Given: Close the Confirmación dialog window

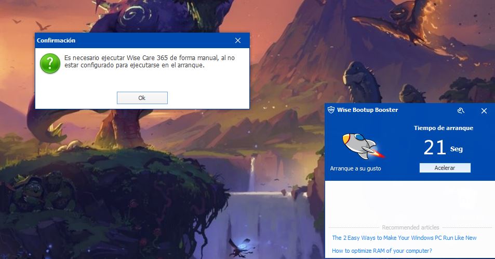Looking at the screenshot, I should (238, 40).
